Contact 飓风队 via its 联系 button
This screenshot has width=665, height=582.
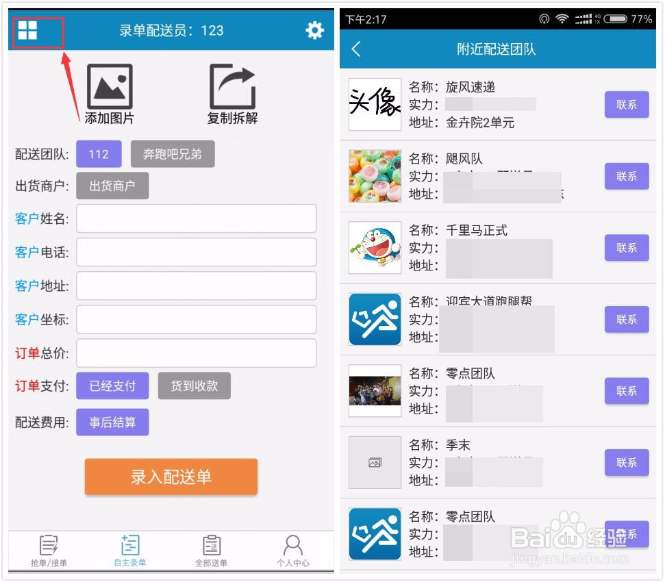point(626,177)
